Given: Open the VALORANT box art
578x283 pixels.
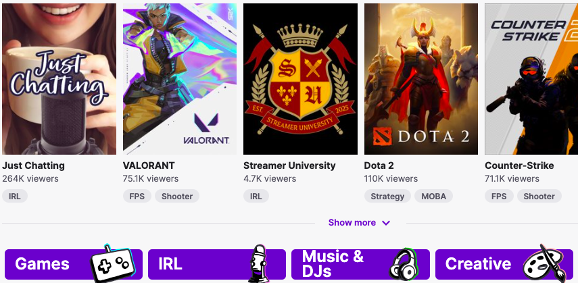Looking at the screenshot, I should (180, 79).
